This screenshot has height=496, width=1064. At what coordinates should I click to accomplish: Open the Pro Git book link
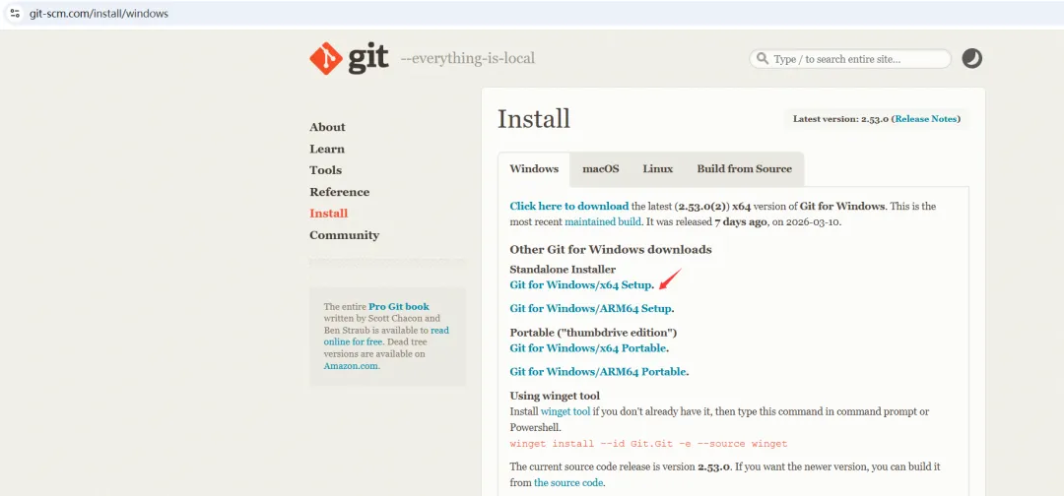(399, 306)
